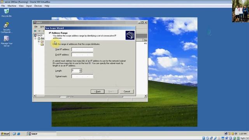This screenshot has height=140, width=249.
Task: Click the first quick launch icon
Action: [14, 134]
